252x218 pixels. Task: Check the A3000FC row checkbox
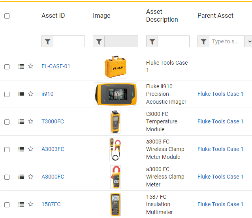tap(7, 177)
